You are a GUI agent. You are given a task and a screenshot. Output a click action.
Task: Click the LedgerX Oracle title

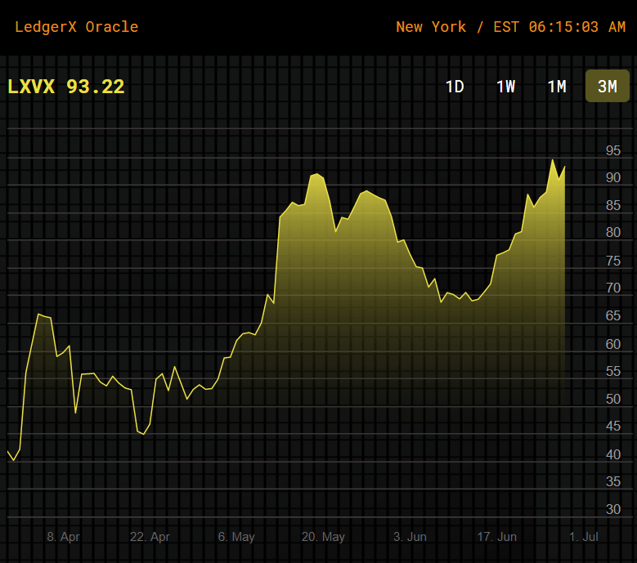click(x=77, y=27)
